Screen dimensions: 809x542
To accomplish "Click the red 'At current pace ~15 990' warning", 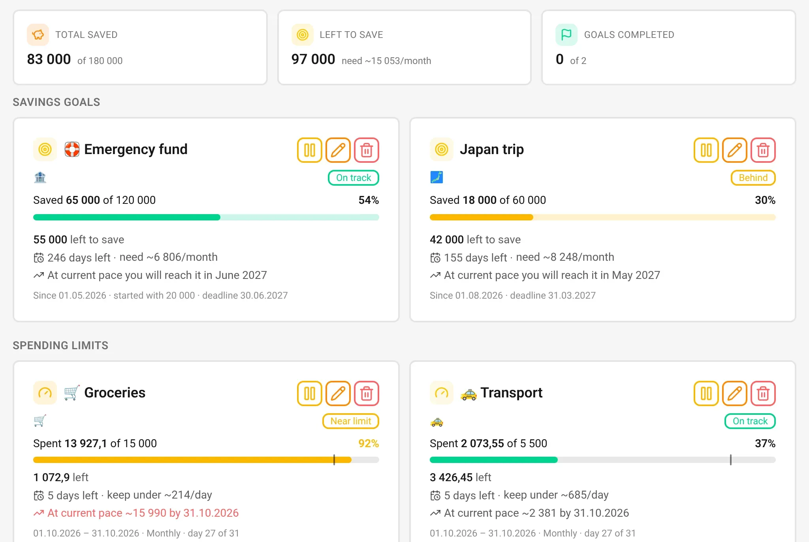I will pyautogui.click(x=136, y=513).
